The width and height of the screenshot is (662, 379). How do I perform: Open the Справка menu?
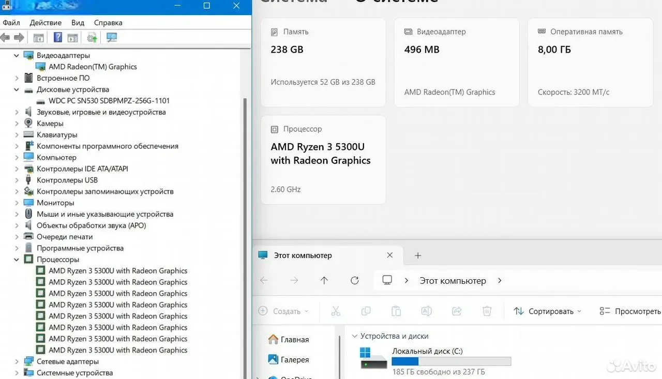point(108,23)
